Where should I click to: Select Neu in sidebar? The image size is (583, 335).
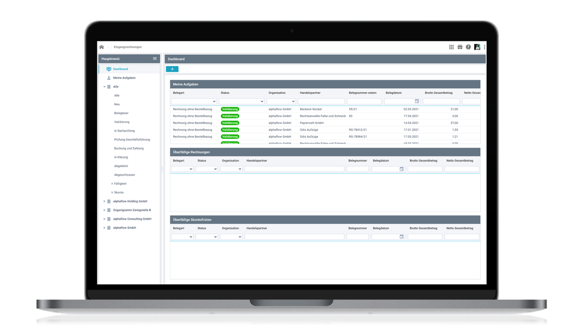(x=117, y=104)
